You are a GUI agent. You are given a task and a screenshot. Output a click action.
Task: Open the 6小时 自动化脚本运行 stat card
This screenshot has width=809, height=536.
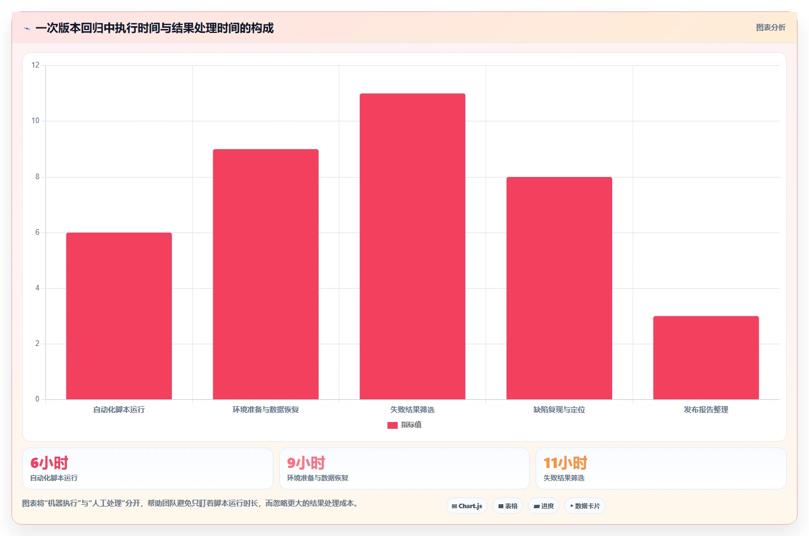coord(148,469)
